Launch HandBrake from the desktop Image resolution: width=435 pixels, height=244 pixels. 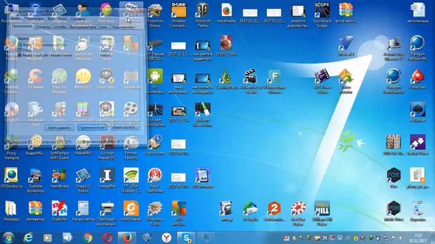[x=59, y=178]
